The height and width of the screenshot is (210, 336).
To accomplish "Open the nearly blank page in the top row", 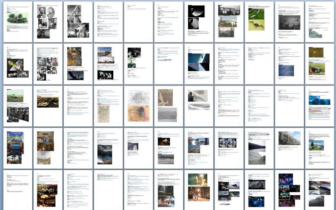I will [137, 21].
